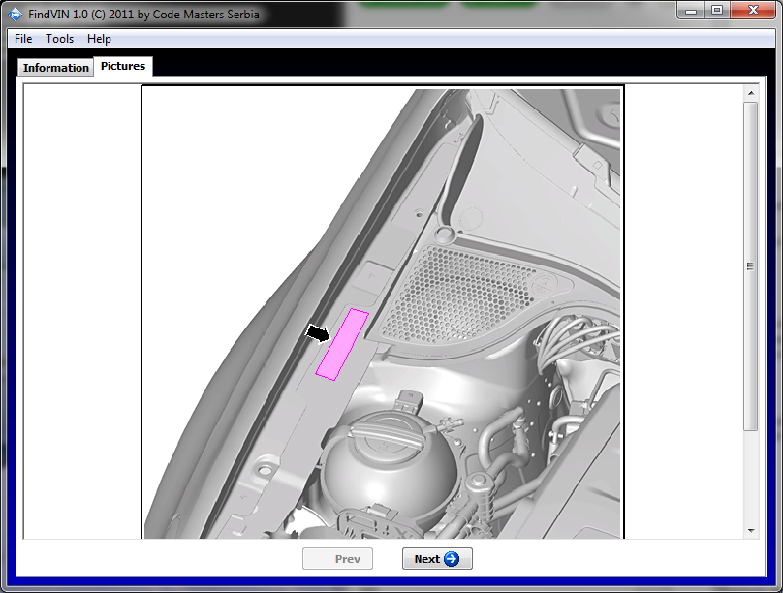
Task: Click the FindVIN app icon in title bar
Action: coord(15,14)
